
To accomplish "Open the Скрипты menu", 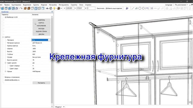I will pyautogui.click(x=74, y=5).
